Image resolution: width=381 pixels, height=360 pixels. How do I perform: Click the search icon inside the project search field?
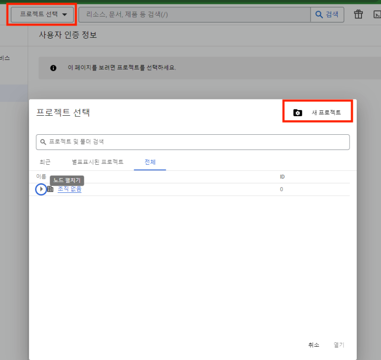pyautogui.click(x=44, y=142)
